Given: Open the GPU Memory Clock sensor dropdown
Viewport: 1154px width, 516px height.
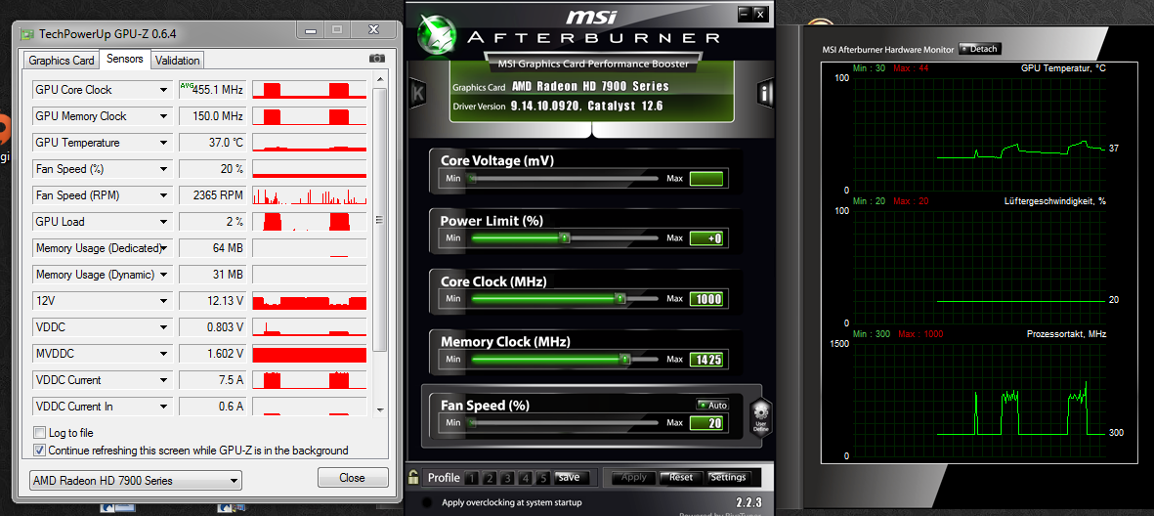Looking at the screenshot, I should (163, 116).
